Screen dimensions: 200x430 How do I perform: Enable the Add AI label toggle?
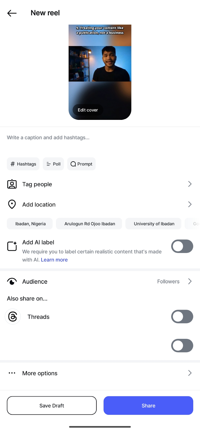182,246
